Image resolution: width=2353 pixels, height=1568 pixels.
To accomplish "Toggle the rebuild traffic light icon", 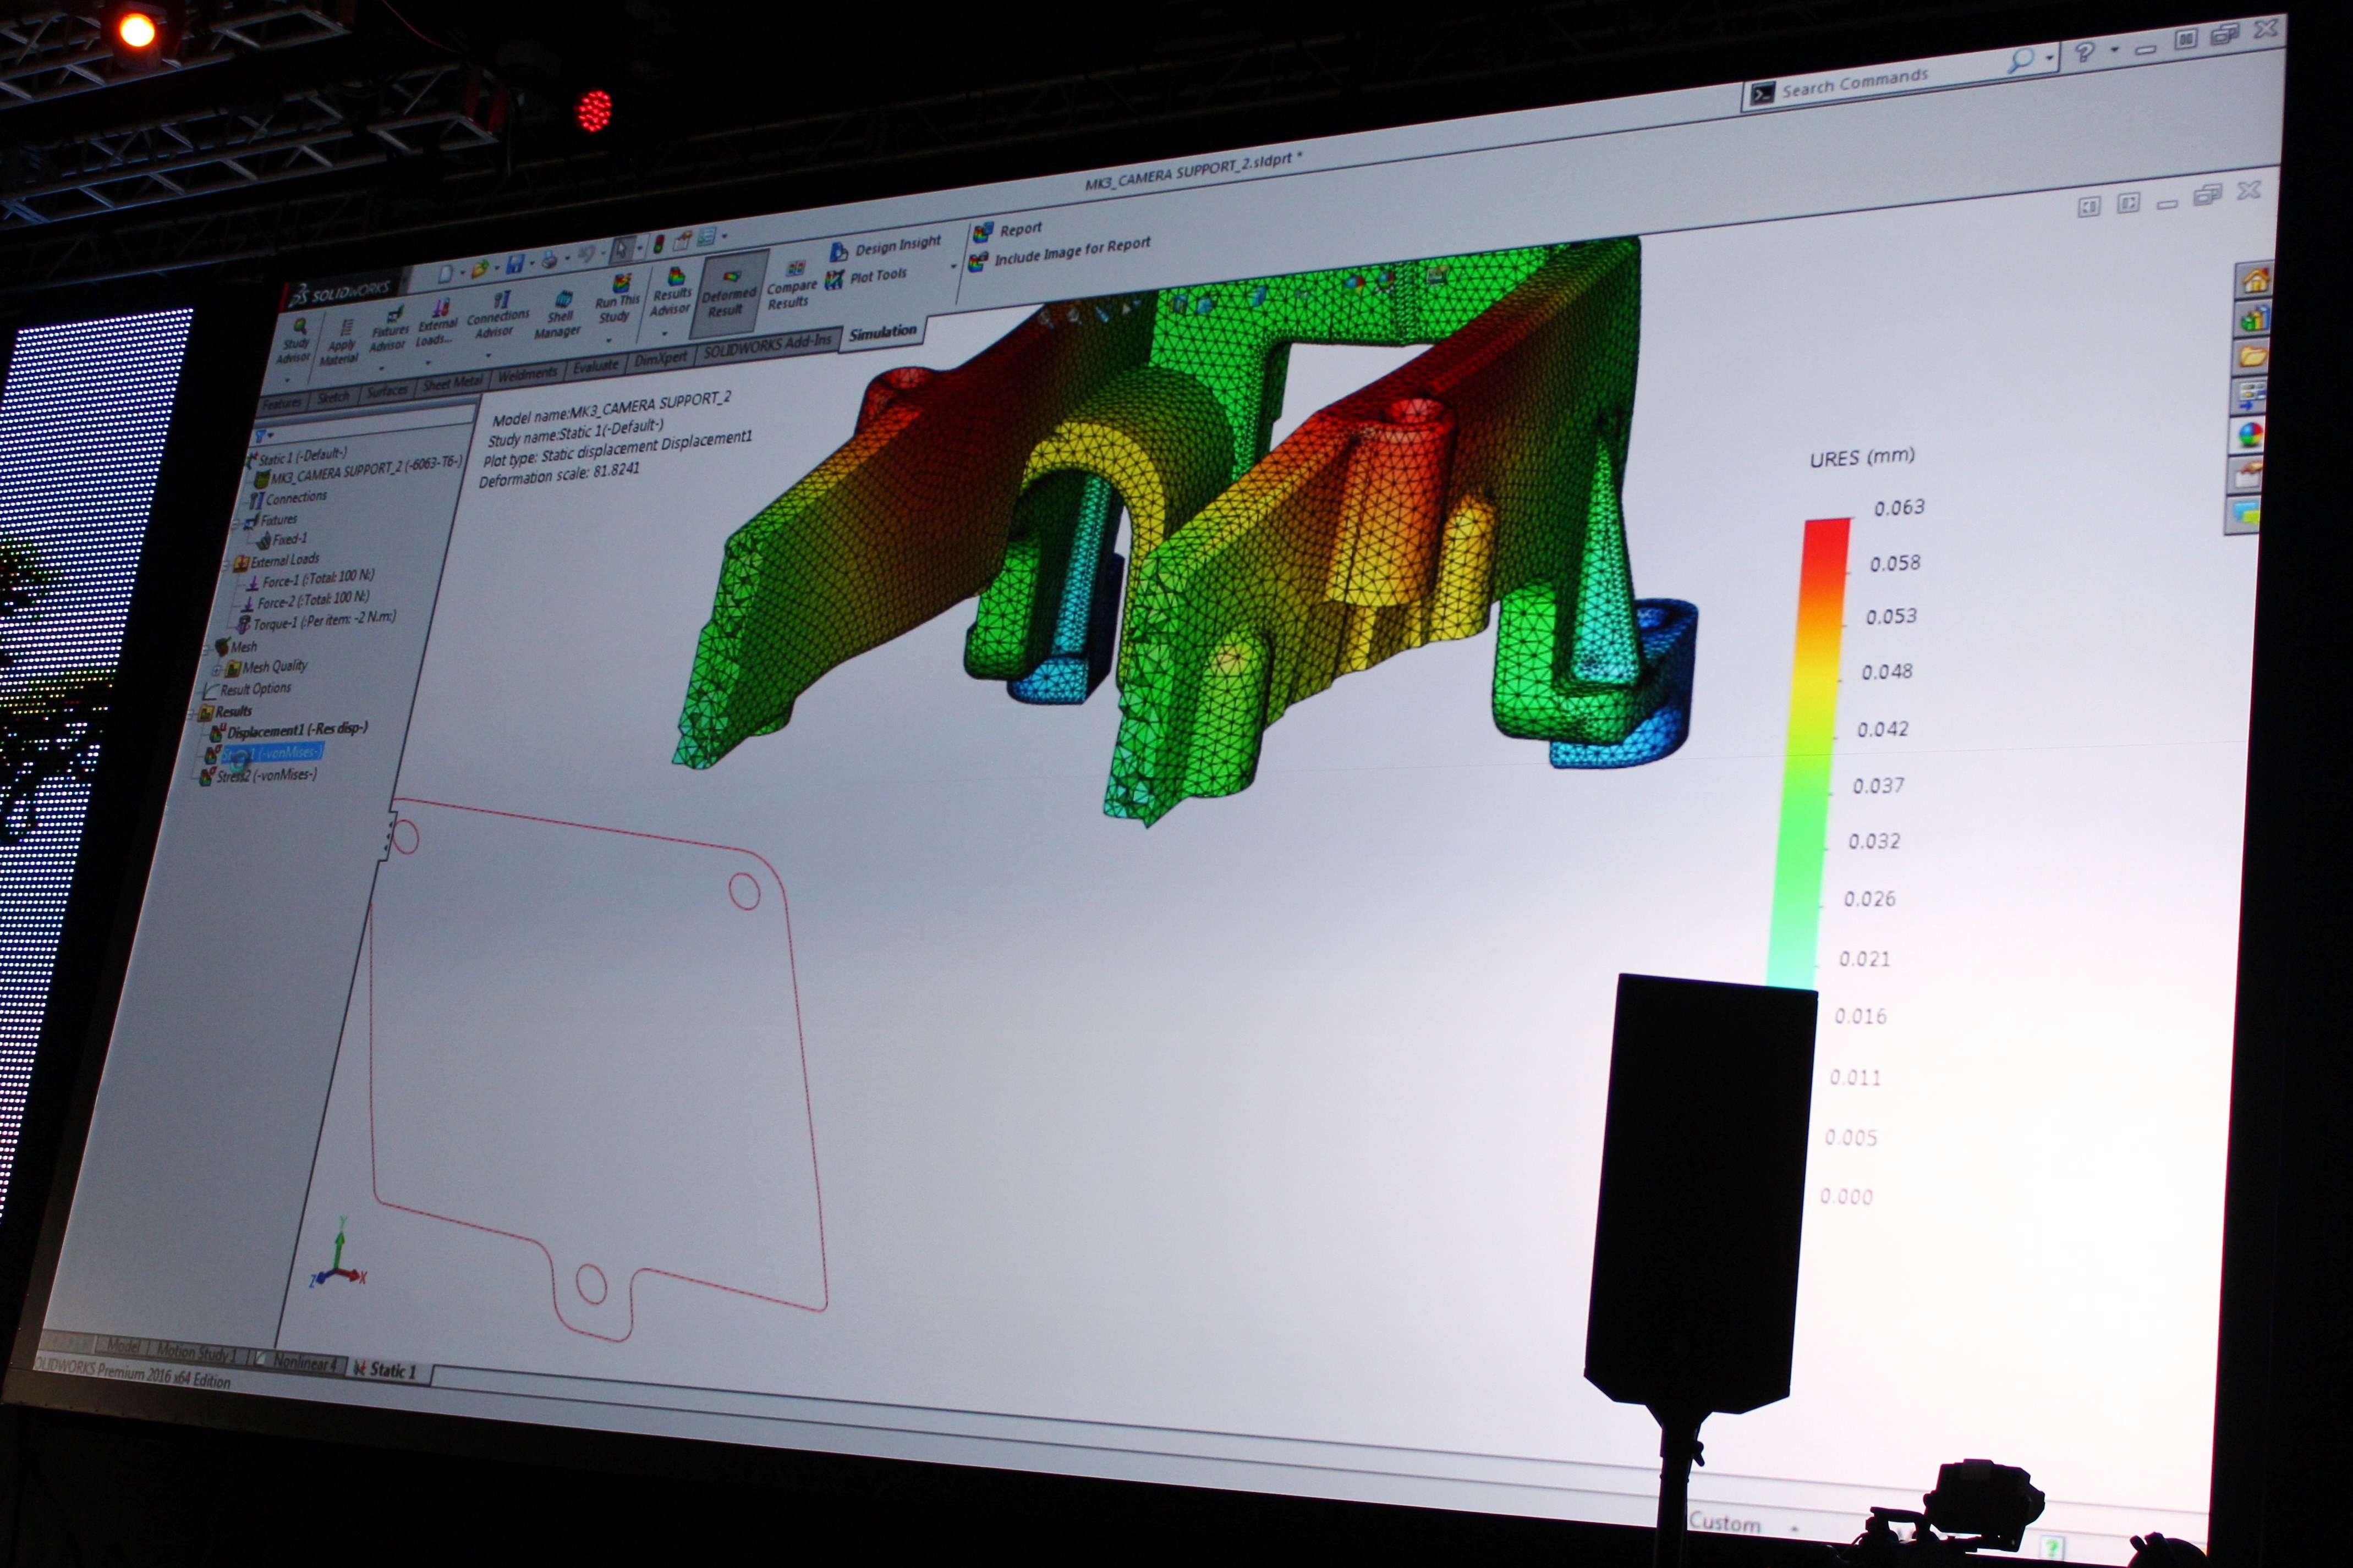I will pyautogui.click(x=658, y=244).
